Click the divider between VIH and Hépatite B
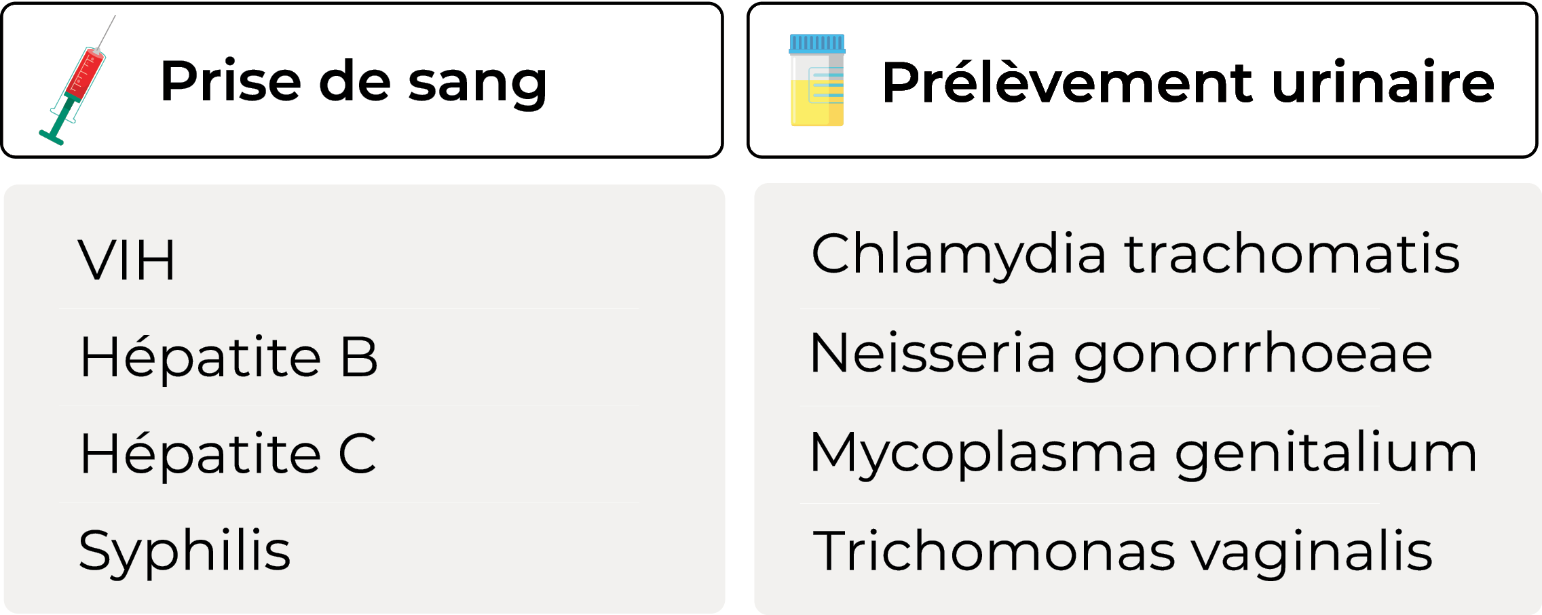This screenshot has width=1542, height=615. (350, 309)
